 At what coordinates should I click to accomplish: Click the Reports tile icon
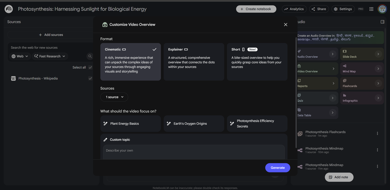tap(299, 80)
